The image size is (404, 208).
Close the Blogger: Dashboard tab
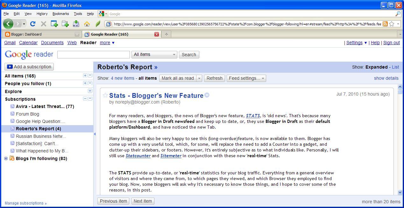[x=77, y=34]
